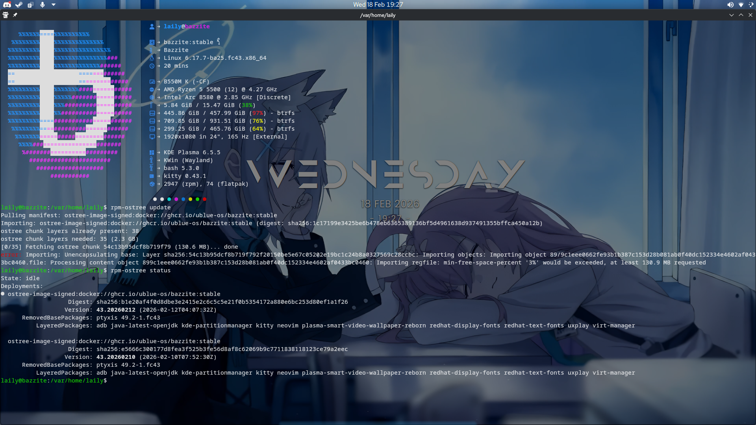
Task: Click the cyan color dot in fastfetch palette
Action: [x=169, y=199]
